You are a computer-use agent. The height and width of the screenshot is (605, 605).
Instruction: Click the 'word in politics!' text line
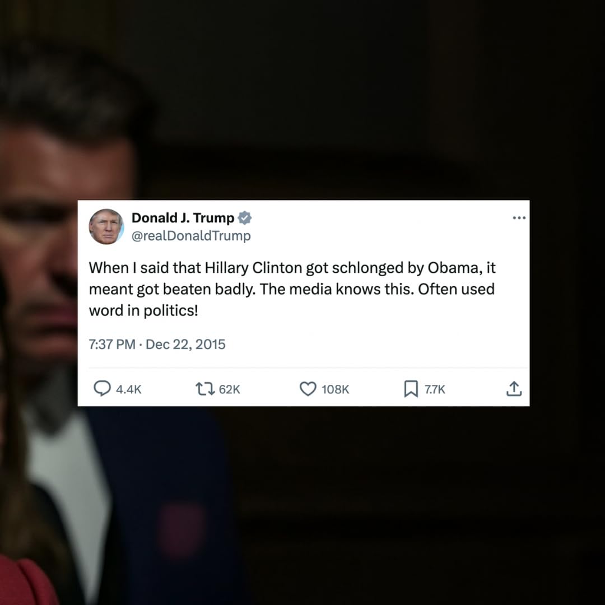tap(143, 310)
